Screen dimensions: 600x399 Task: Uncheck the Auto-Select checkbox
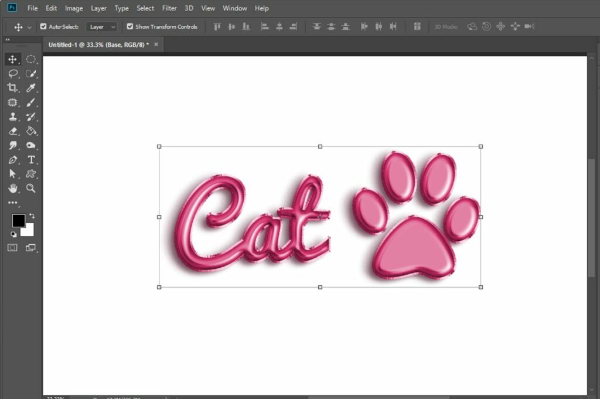tap(43, 26)
